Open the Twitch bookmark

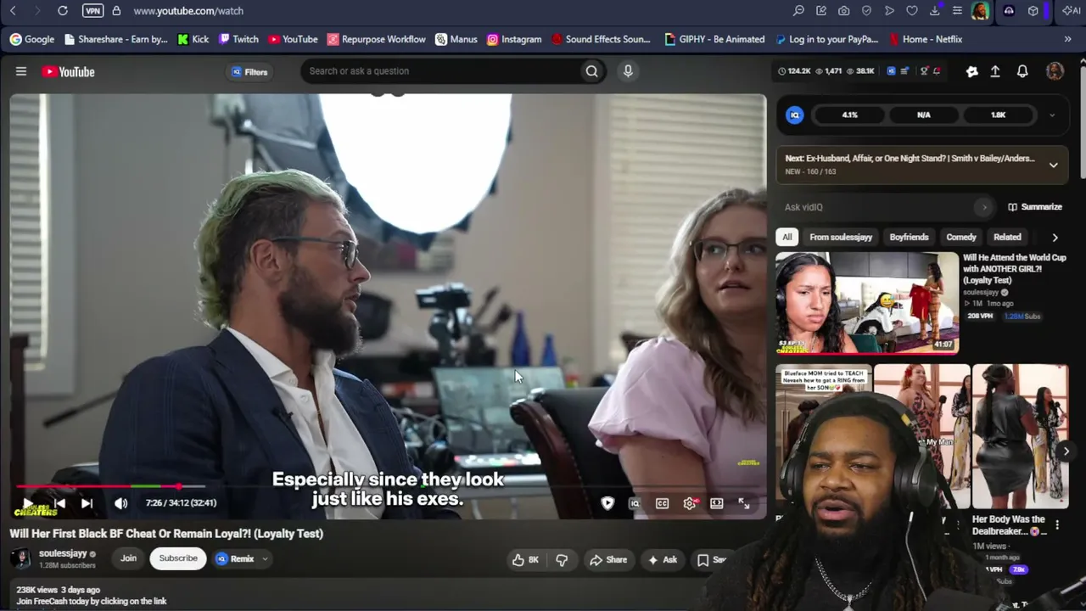(238, 39)
